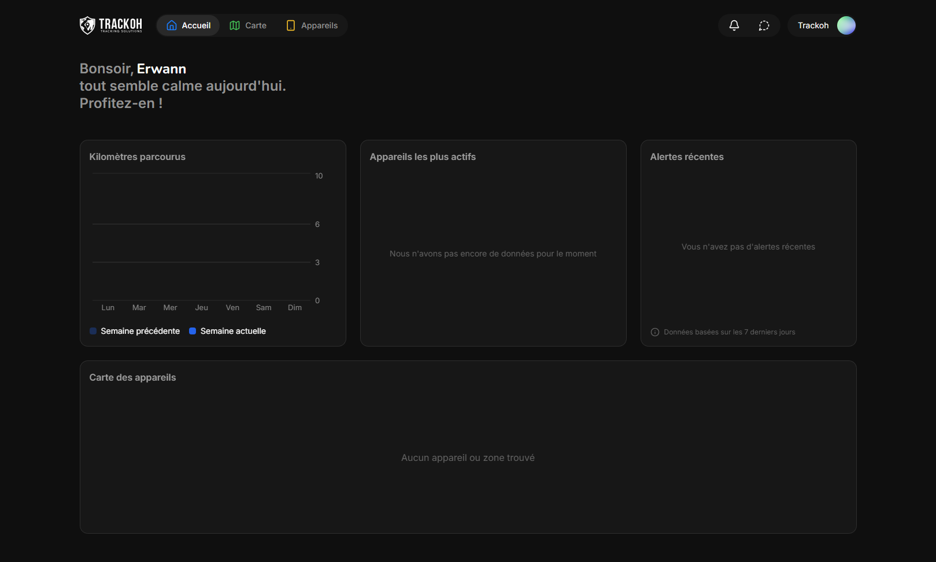Click the Trackoh shield logo

87,25
